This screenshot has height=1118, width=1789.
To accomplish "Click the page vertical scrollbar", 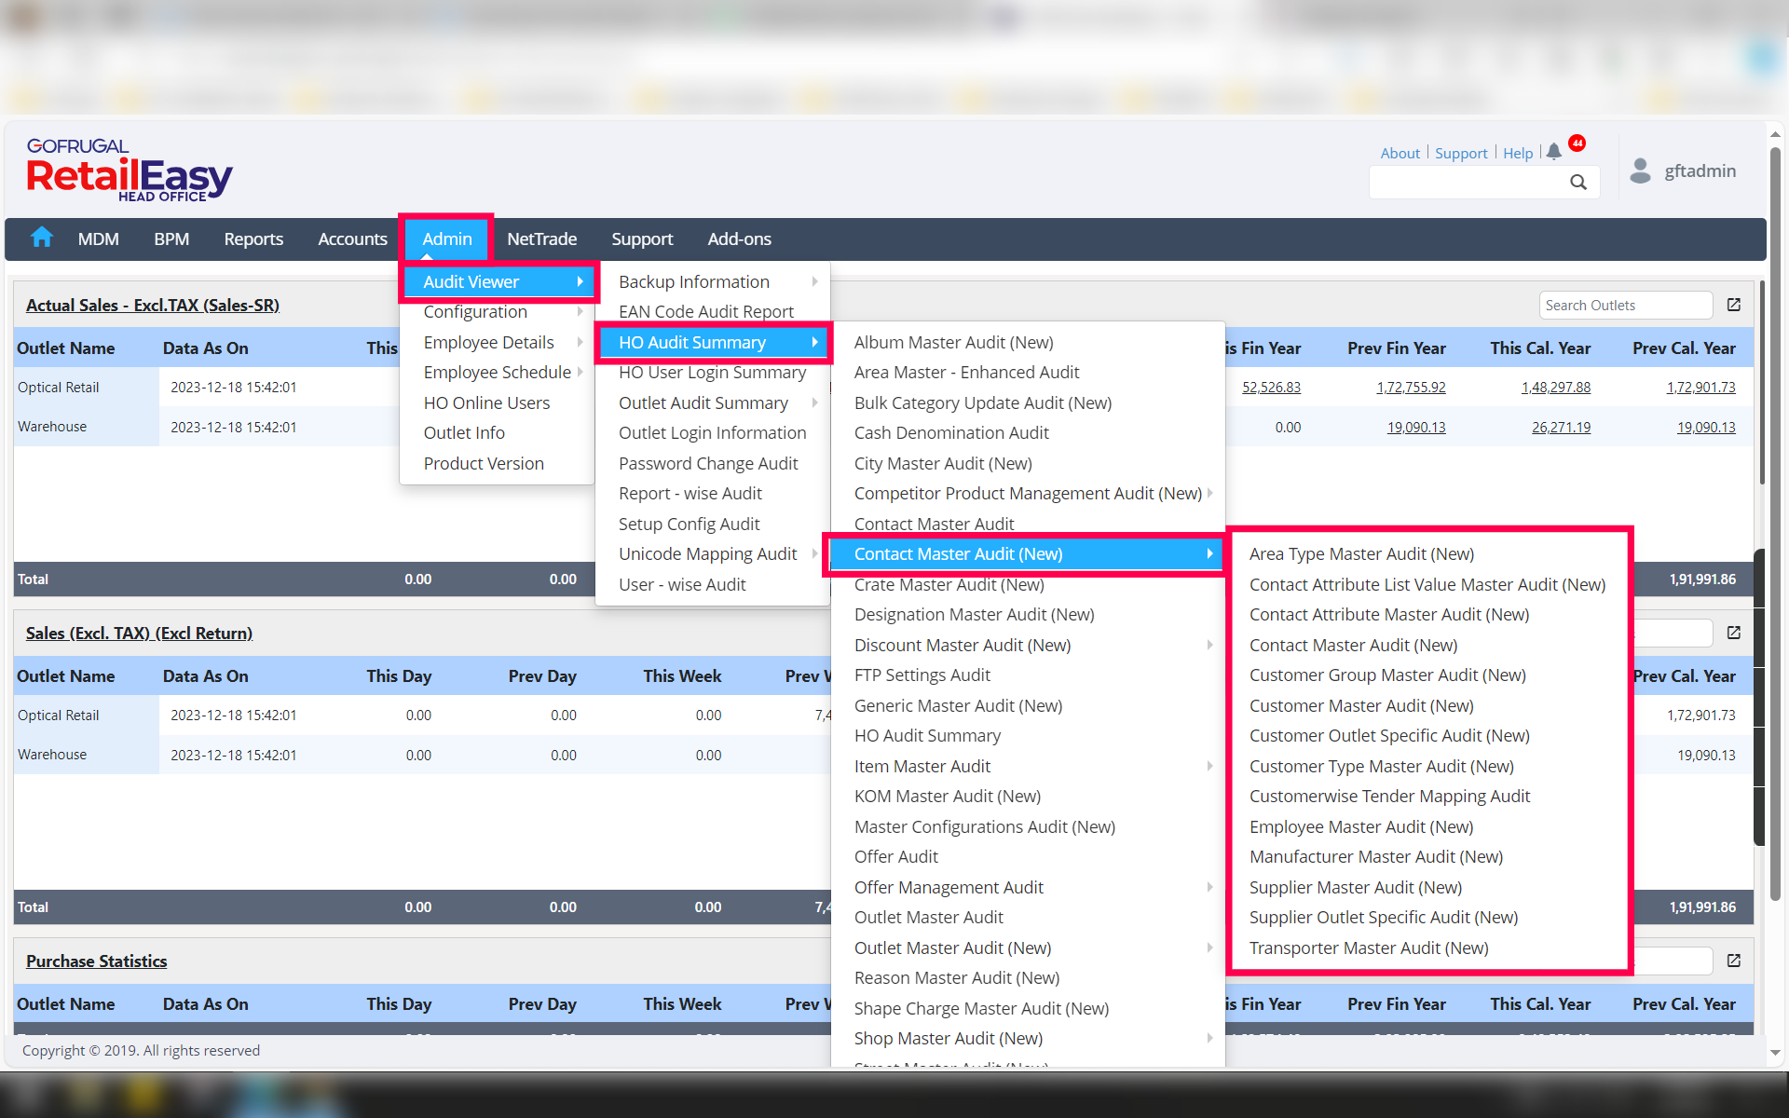I will coord(1775,522).
